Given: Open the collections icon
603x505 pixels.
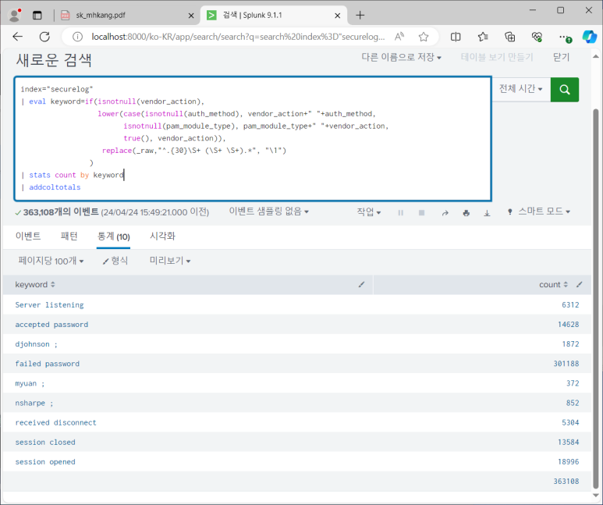Looking at the screenshot, I should tap(510, 37).
